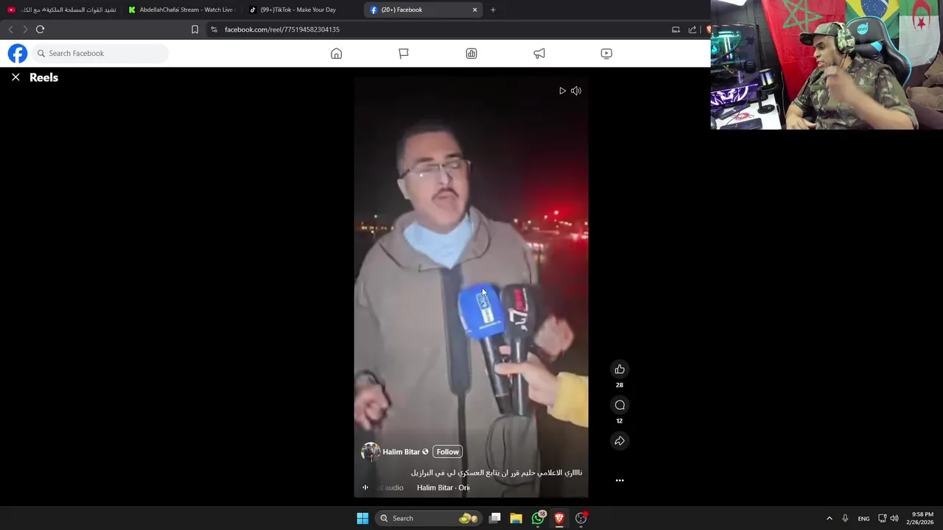Click the audio waveform icon
This screenshot has height=530, width=943.
coord(365,487)
